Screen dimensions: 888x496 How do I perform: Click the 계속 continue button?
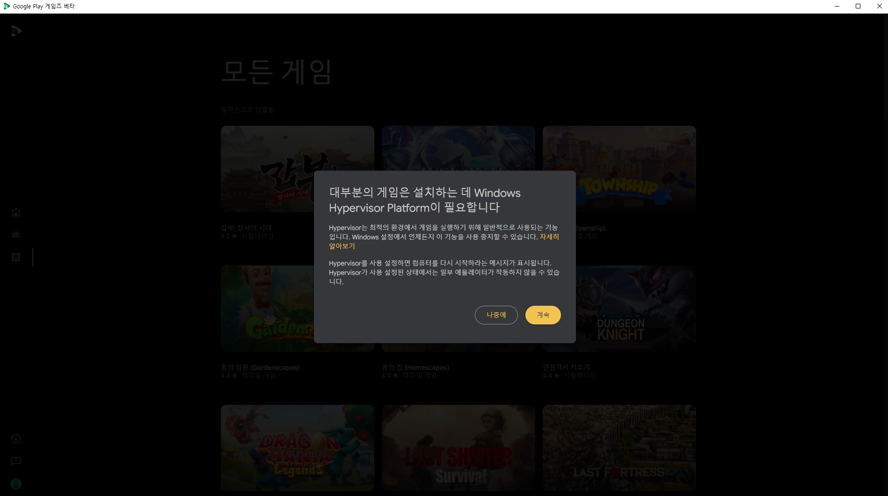(x=543, y=315)
